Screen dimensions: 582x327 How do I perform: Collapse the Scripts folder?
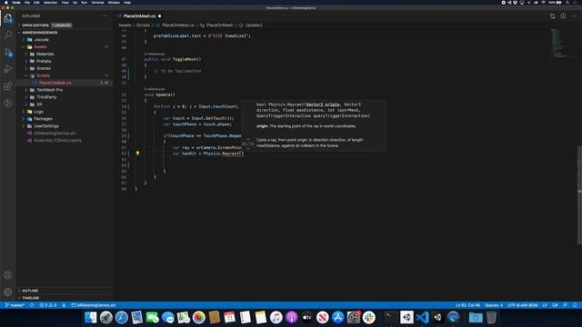click(65, 75)
